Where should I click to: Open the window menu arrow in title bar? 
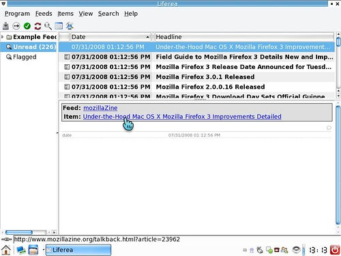[x=3, y=3]
